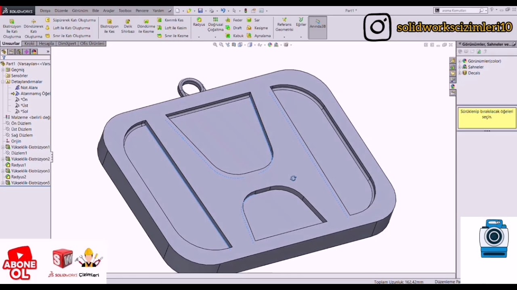Select Ekstrüzyon İle Katı Oluşturma tool
This screenshot has height=290, width=517.
(x=12, y=28)
